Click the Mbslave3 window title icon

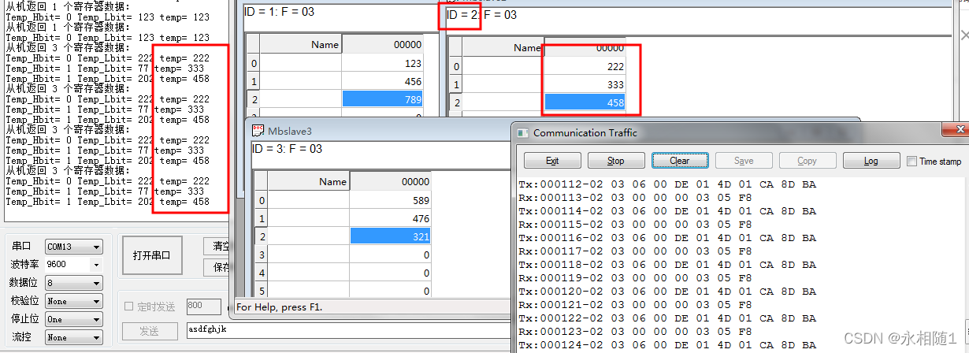pos(258,131)
